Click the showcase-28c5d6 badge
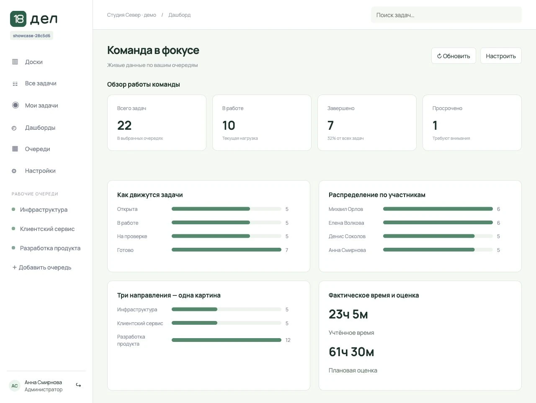 31,36
